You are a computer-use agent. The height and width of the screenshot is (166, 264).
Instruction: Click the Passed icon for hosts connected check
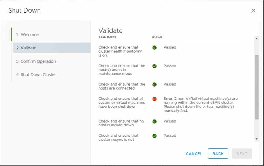click(x=154, y=84)
